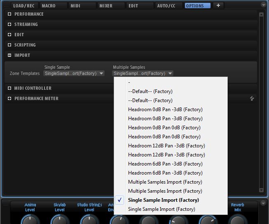Expand the STREAMING section
269x224 pixels.
9,24
